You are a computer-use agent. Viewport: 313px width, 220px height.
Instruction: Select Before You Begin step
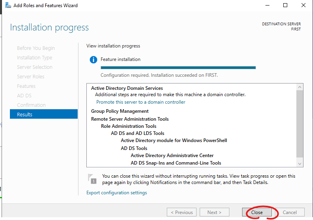click(36, 48)
